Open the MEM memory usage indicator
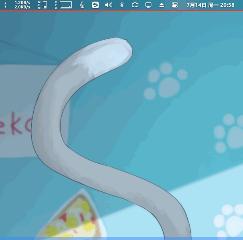 point(43,5)
